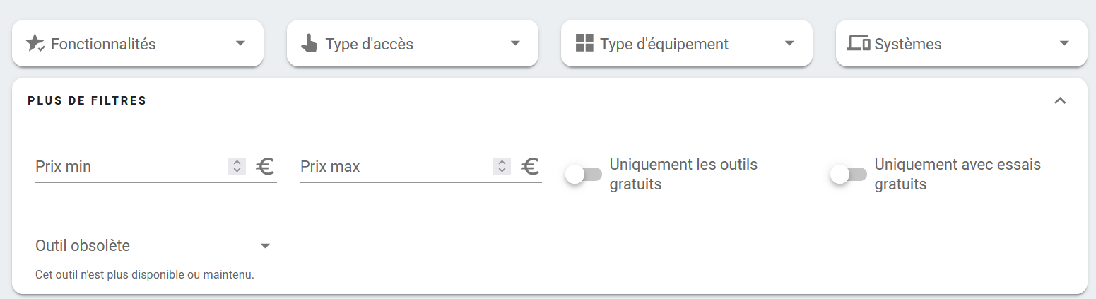Screen dimensions: 1096x299
Task: Focus the Prix max input field
Action: click(396, 167)
